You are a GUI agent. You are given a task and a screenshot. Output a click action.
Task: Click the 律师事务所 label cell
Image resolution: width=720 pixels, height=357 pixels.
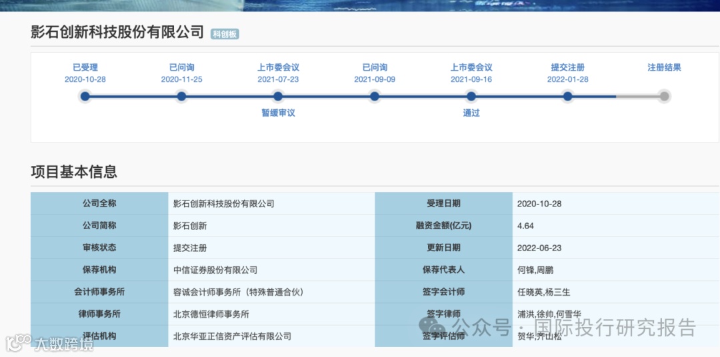click(x=99, y=314)
